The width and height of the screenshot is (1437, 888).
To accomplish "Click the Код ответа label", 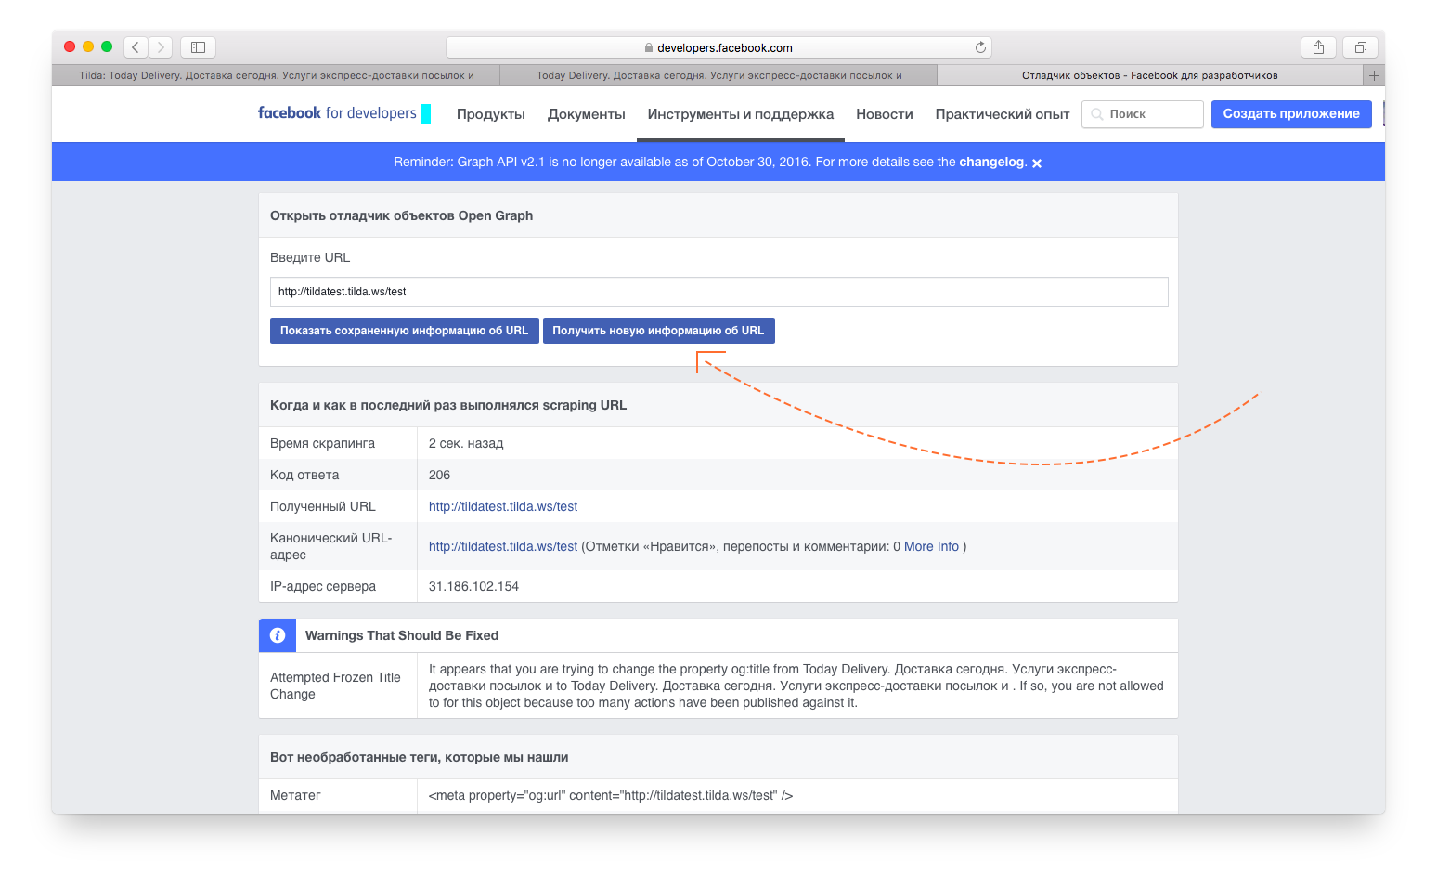I will click(x=304, y=475).
